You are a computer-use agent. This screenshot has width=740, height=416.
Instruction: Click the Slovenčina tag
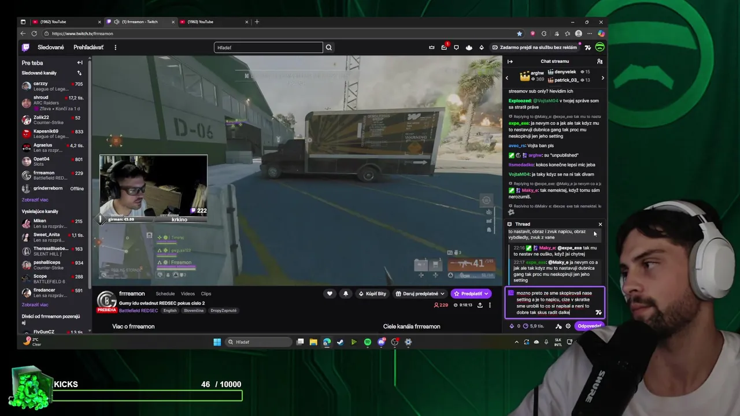pos(194,310)
